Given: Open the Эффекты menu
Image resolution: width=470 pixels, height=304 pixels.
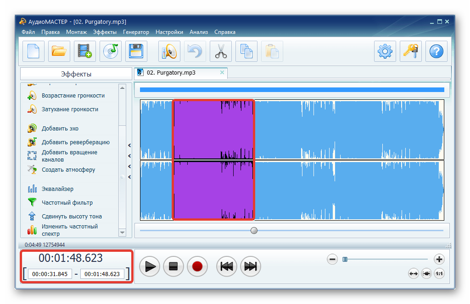Looking at the screenshot, I should click(105, 32).
